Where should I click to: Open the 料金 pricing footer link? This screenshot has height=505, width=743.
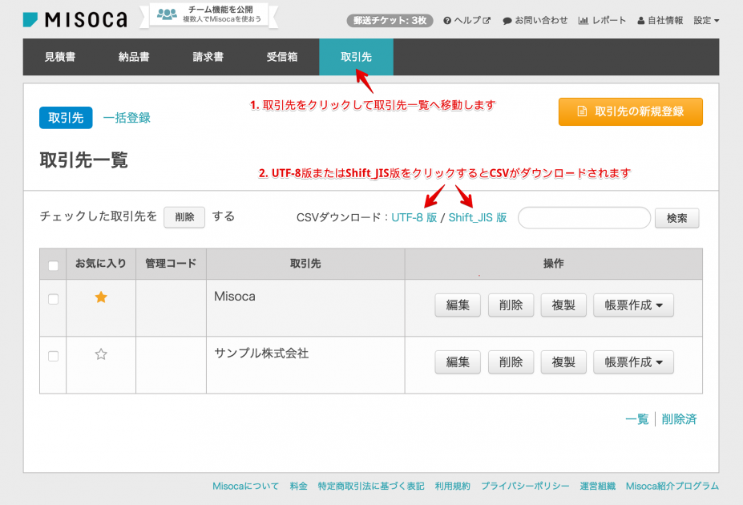298,486
